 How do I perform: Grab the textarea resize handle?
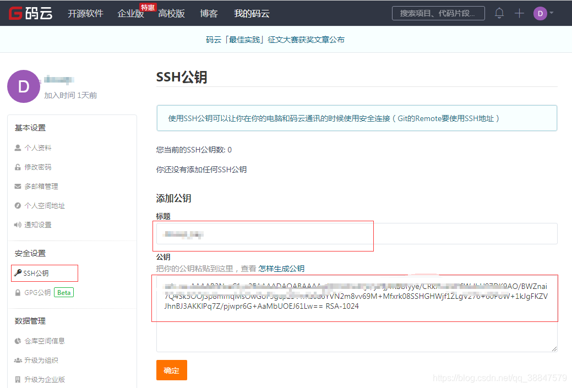[x=554, y=348]
